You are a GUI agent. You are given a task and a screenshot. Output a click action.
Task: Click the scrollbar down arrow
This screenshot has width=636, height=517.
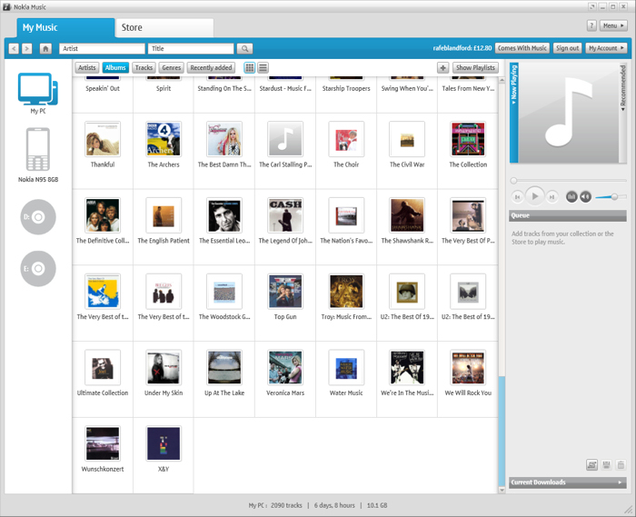coord(502,490)
